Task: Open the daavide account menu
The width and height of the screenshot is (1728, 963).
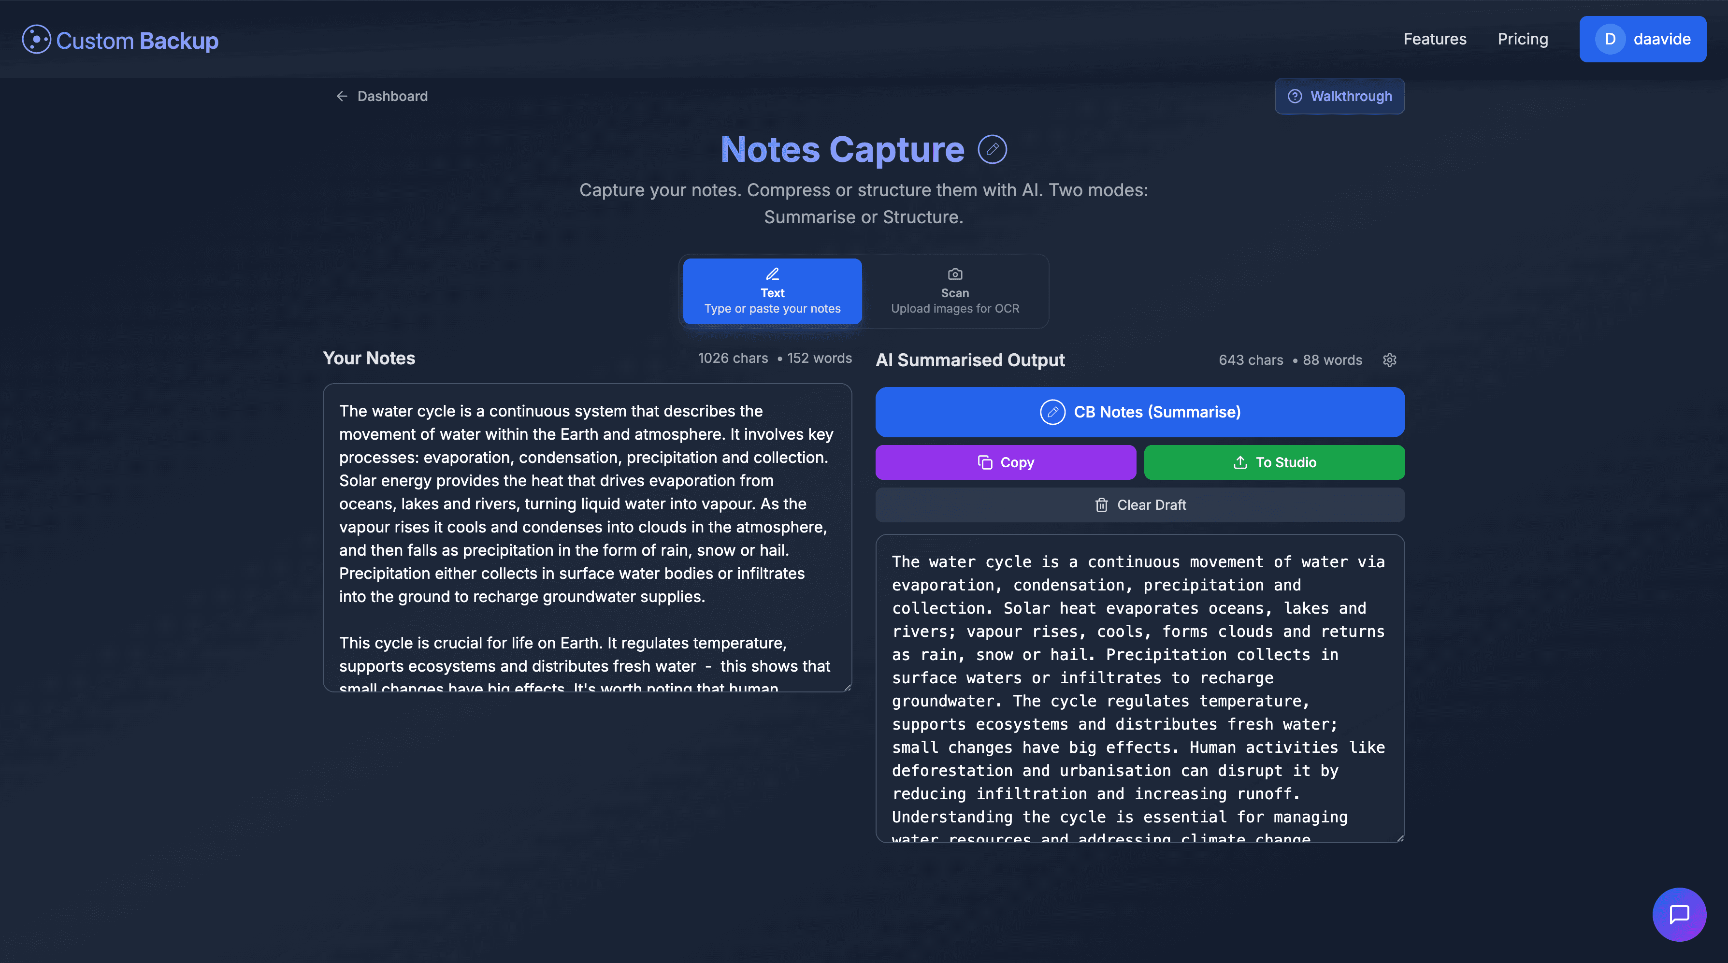Action: coord(1643,39)
